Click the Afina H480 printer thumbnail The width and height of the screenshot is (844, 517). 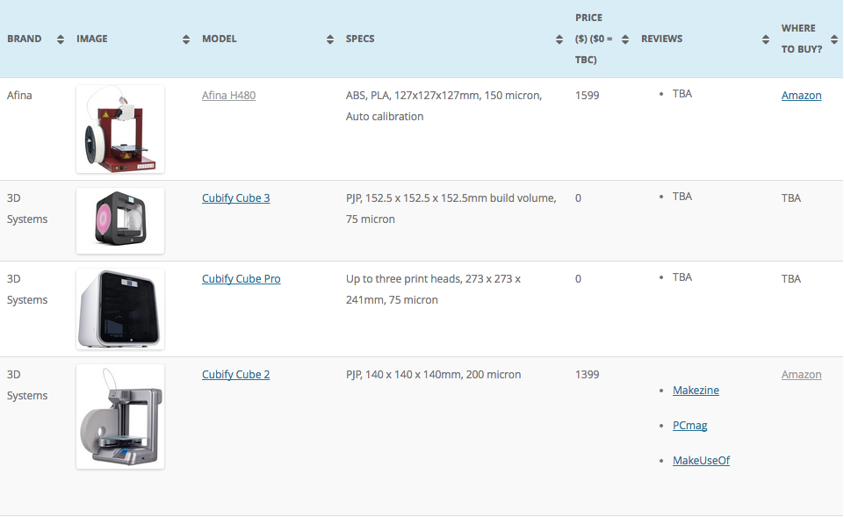coord(120,129)
